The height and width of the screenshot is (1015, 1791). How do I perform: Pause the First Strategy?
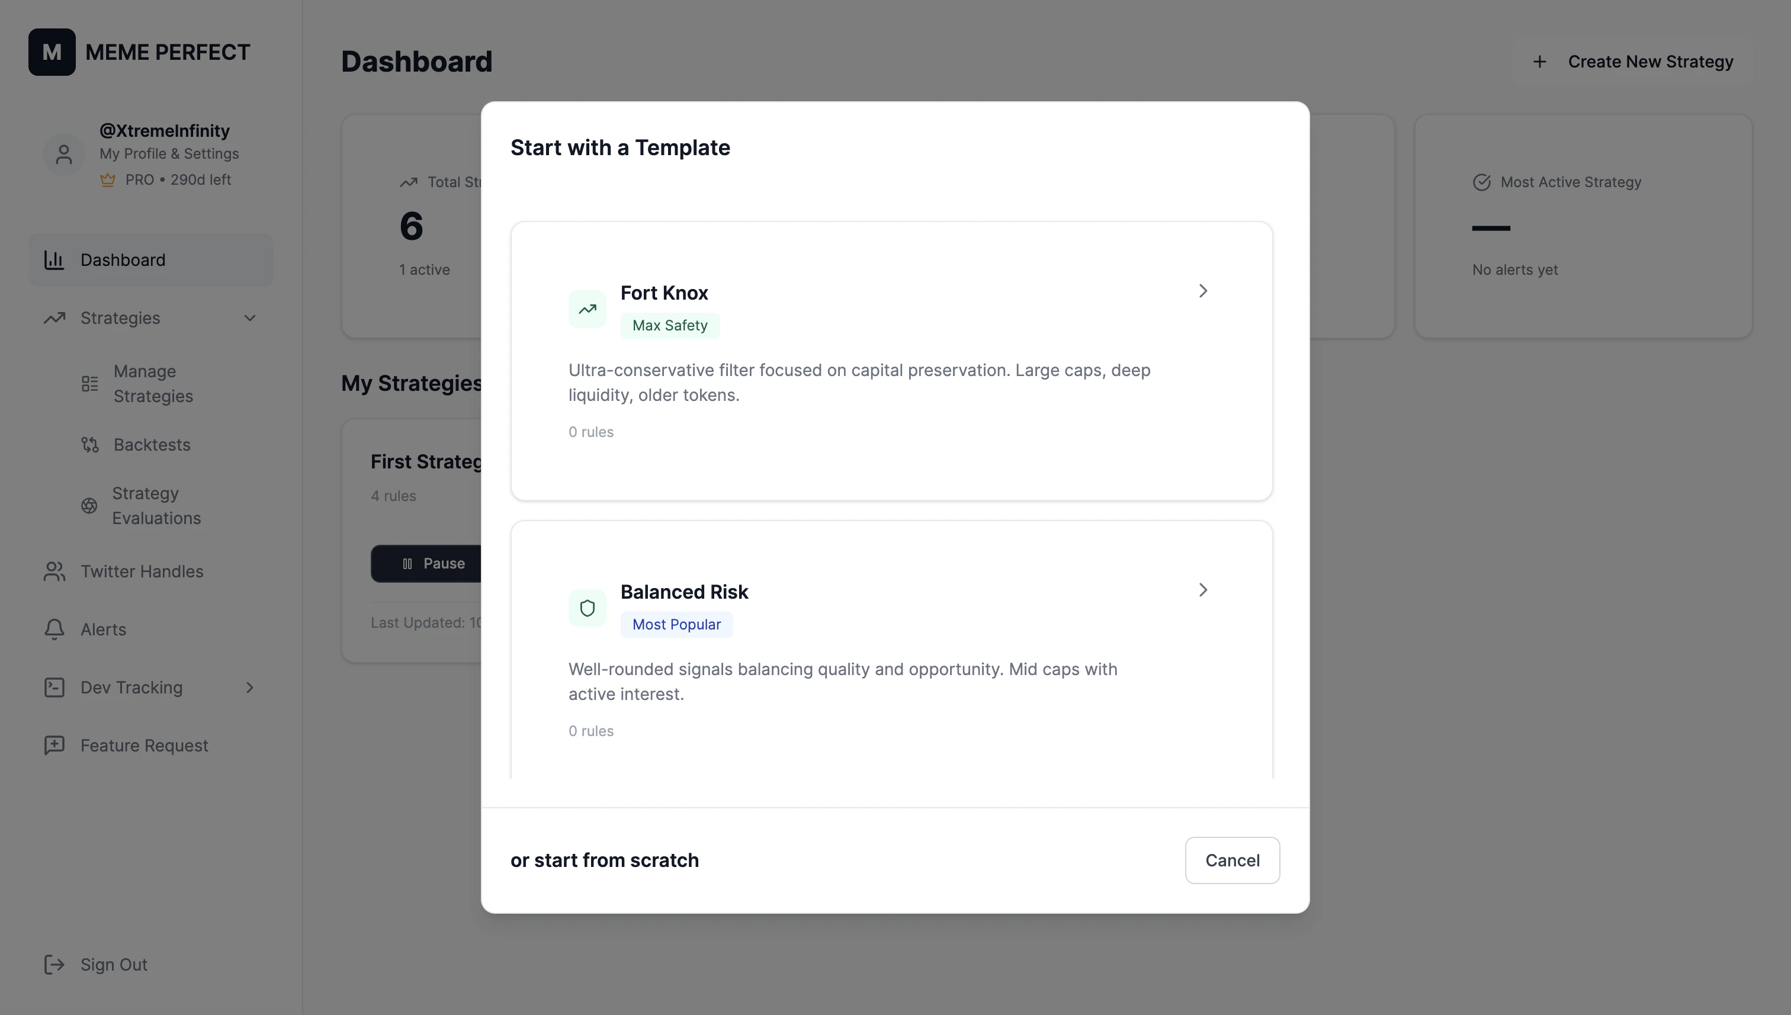pos(432,563)
